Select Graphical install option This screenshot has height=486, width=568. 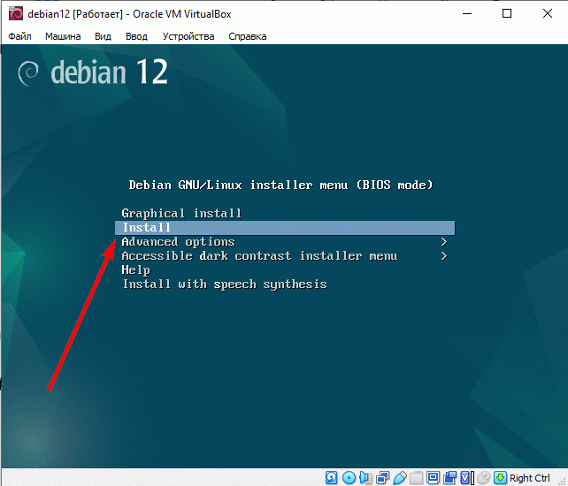point(181,214)
